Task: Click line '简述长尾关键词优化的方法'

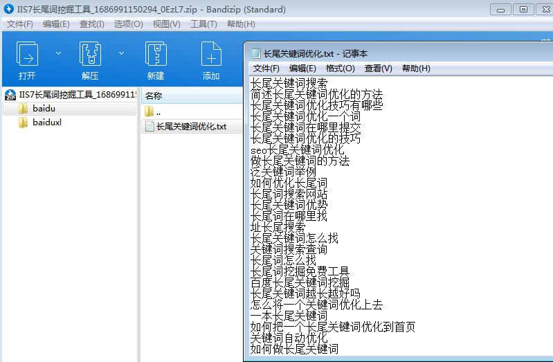Action: [316, 94]
